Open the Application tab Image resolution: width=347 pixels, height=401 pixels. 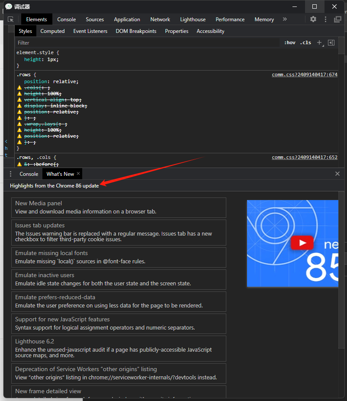click(127, 19)
